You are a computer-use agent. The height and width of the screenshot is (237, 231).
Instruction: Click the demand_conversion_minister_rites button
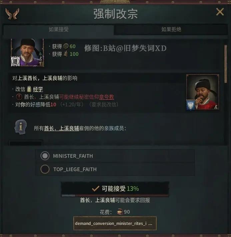(115, 223)
